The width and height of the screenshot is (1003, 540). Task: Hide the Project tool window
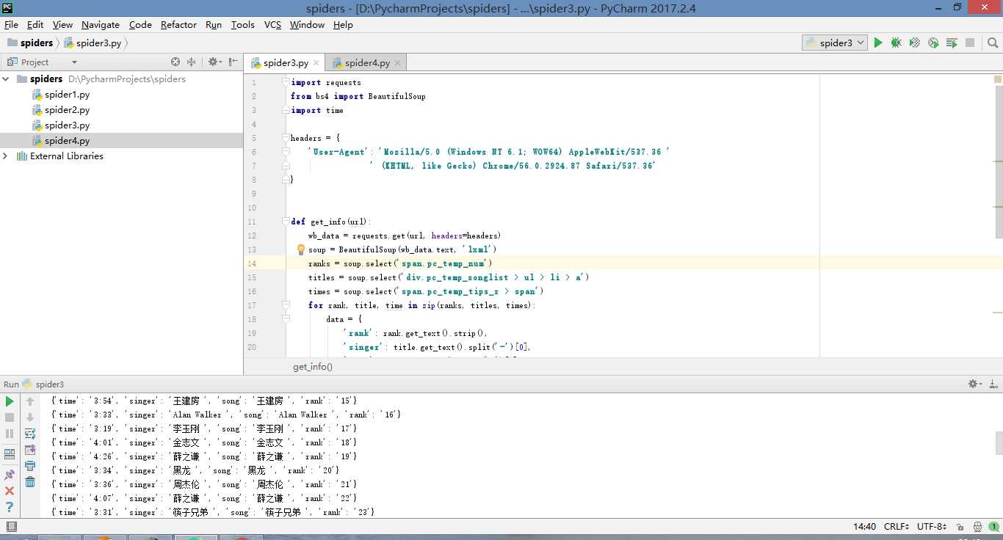coord(233,62)
